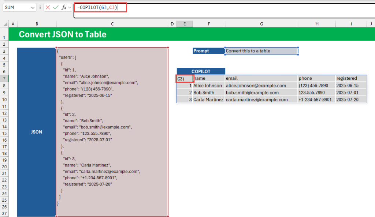Select registered date 2025-07-01
The image size is (375, 217).
351,93
